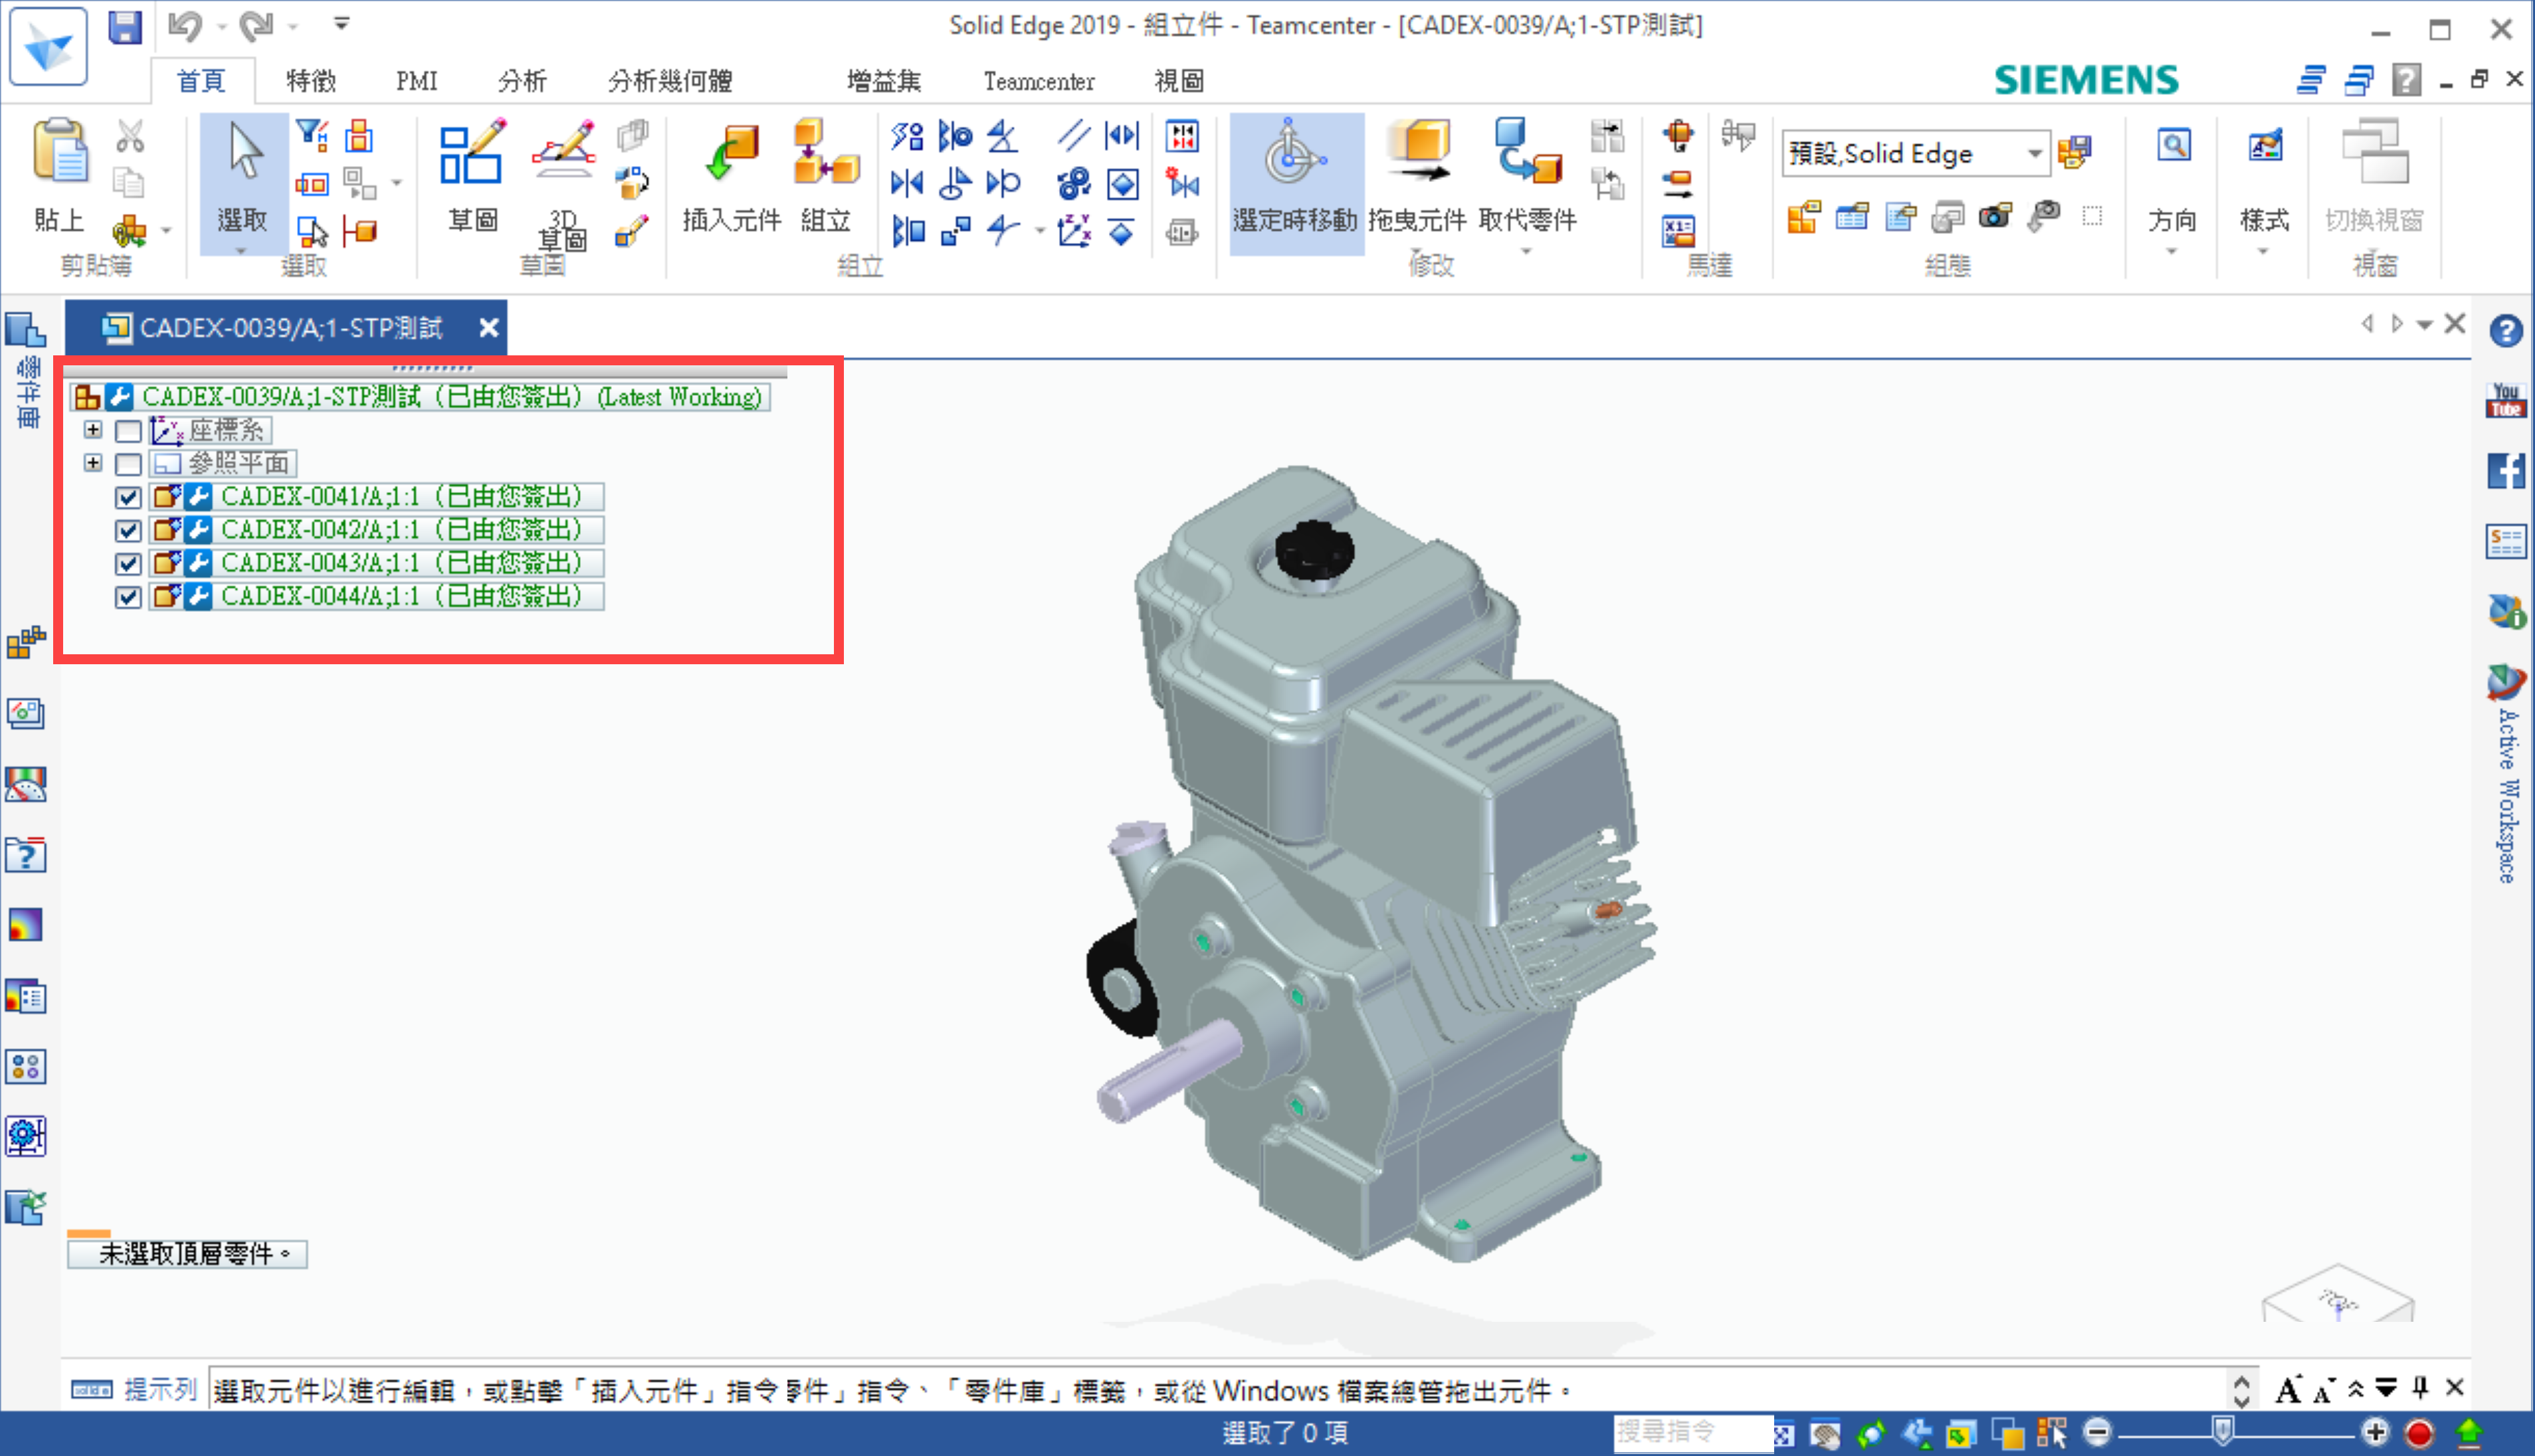Switch to the 分析幾何體 ribbon tab
The width and height of the screenshot is (2535, 1456).
(x=670, y=80)
